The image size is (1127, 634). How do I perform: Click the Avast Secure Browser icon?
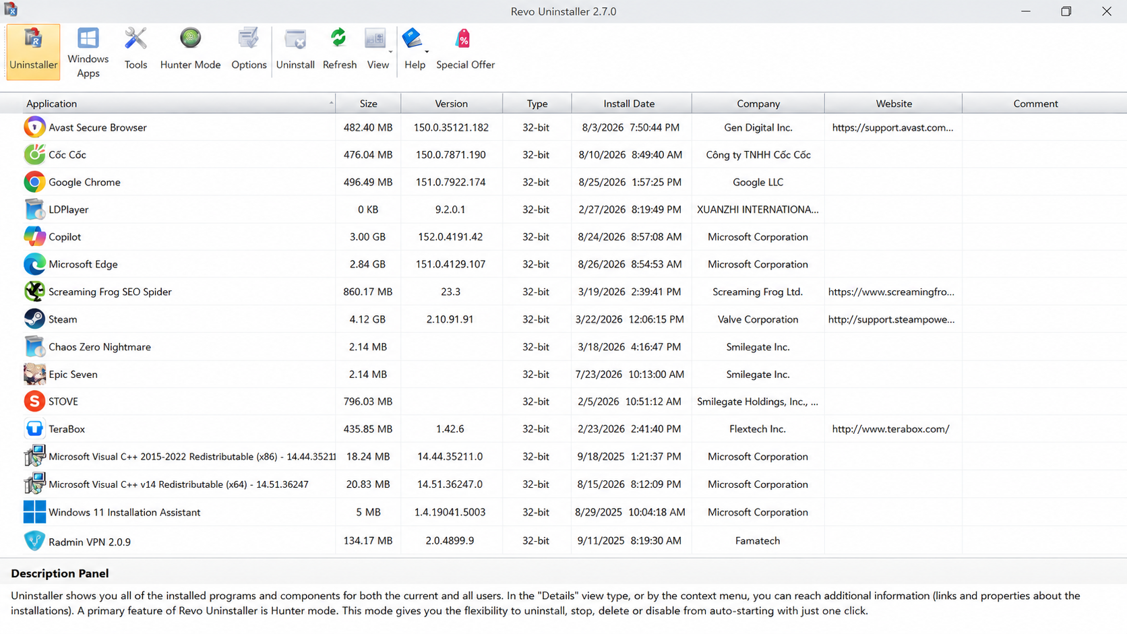(x=34, y=127)
